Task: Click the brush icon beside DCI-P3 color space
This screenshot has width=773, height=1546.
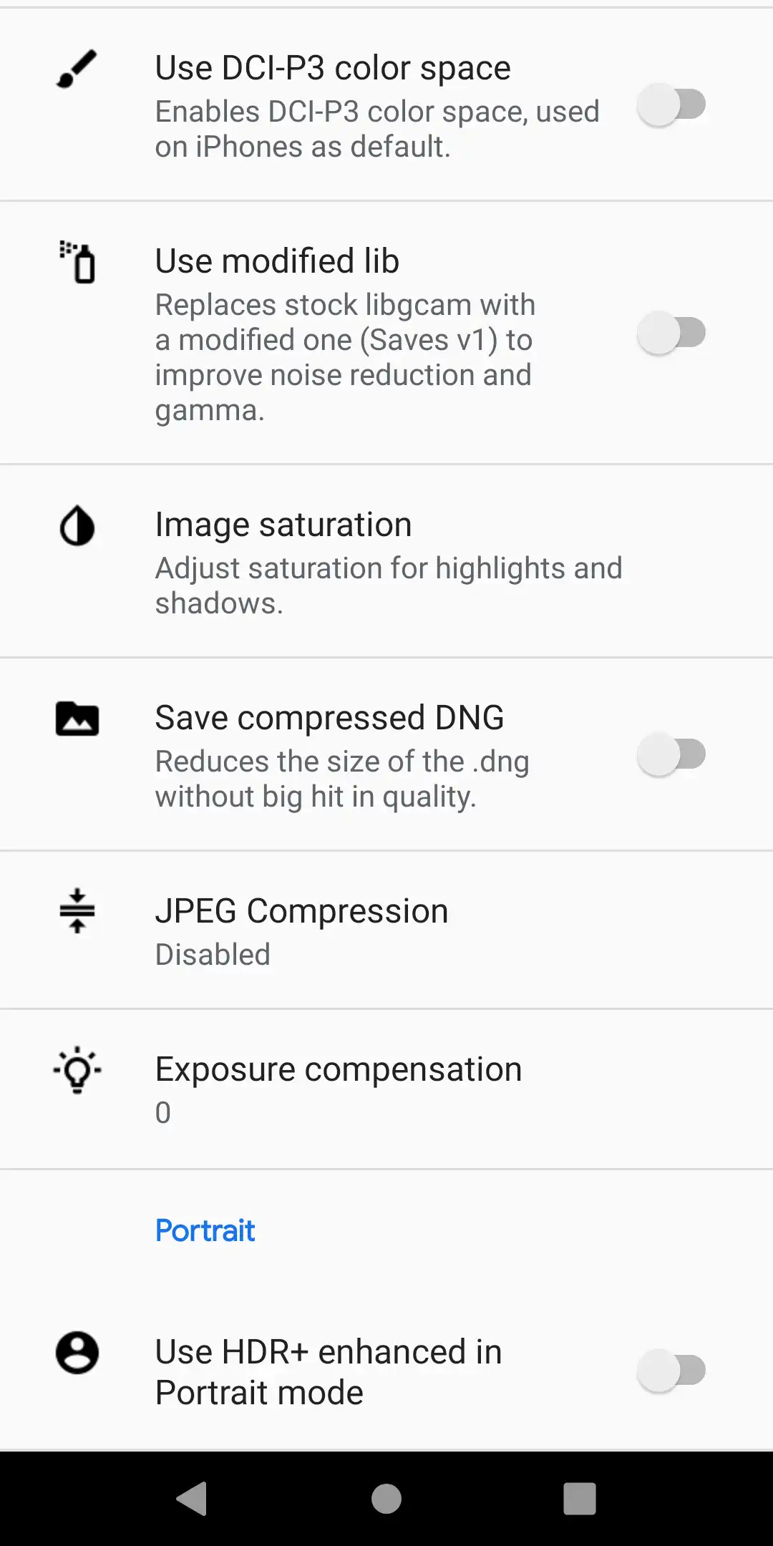Action: pos(77,69)
